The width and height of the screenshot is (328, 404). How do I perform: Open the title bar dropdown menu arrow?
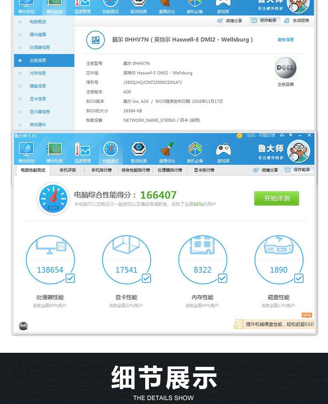pyautogui.click(x=291, y=135)
